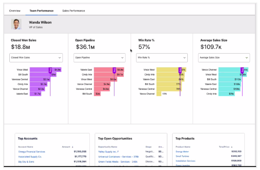Screen dimensions: 260x170
Task: Click the Negoti... stage cell
Action: pos(150,151)
